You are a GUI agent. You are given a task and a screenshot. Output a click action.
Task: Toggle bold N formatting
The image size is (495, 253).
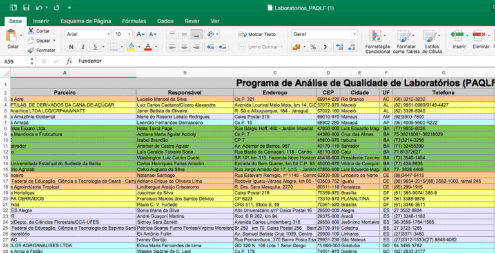click(x=71, y=47)
